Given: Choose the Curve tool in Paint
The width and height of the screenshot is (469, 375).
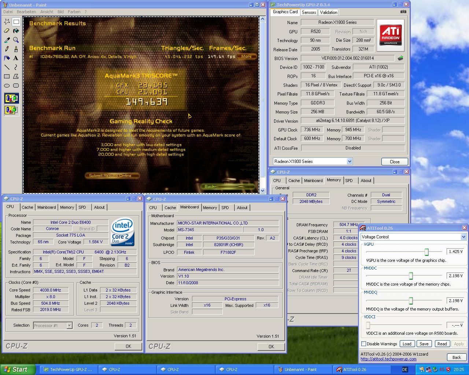Looking at the screenshot, I should tap(16, 67).
